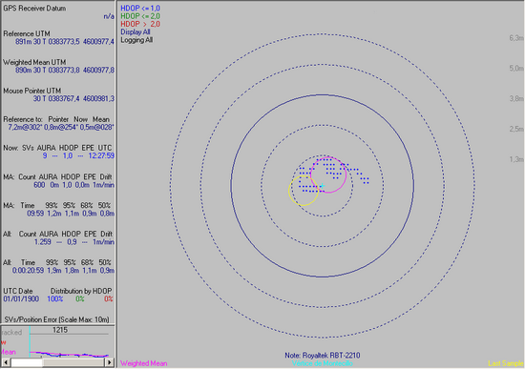Click the Weighted Mean UTM coordinates
Screen dimensions: 525x369
65,71
